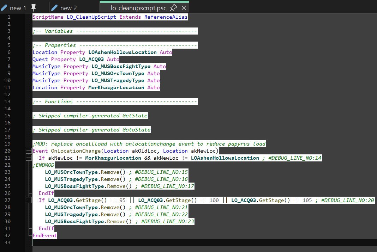This screenshot has width=377, height=252.
Task: Click the value 100 on line 27
Action: point(214,200)
